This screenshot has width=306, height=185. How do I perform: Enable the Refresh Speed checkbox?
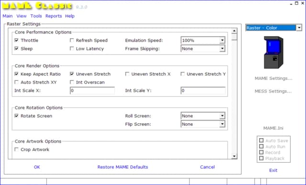point(72,40)
